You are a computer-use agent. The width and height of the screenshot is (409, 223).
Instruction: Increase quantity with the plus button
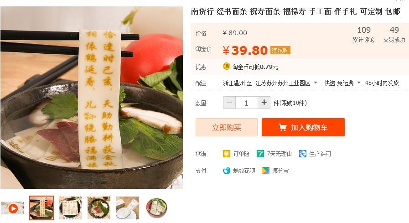pyautogui.click(x=264, y=103)
